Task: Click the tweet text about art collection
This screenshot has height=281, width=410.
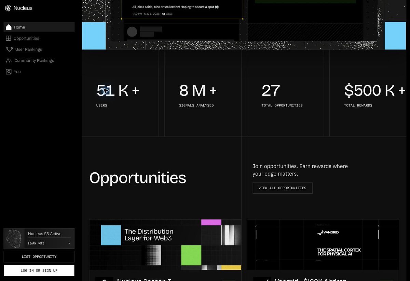Action: pos(175,7)
